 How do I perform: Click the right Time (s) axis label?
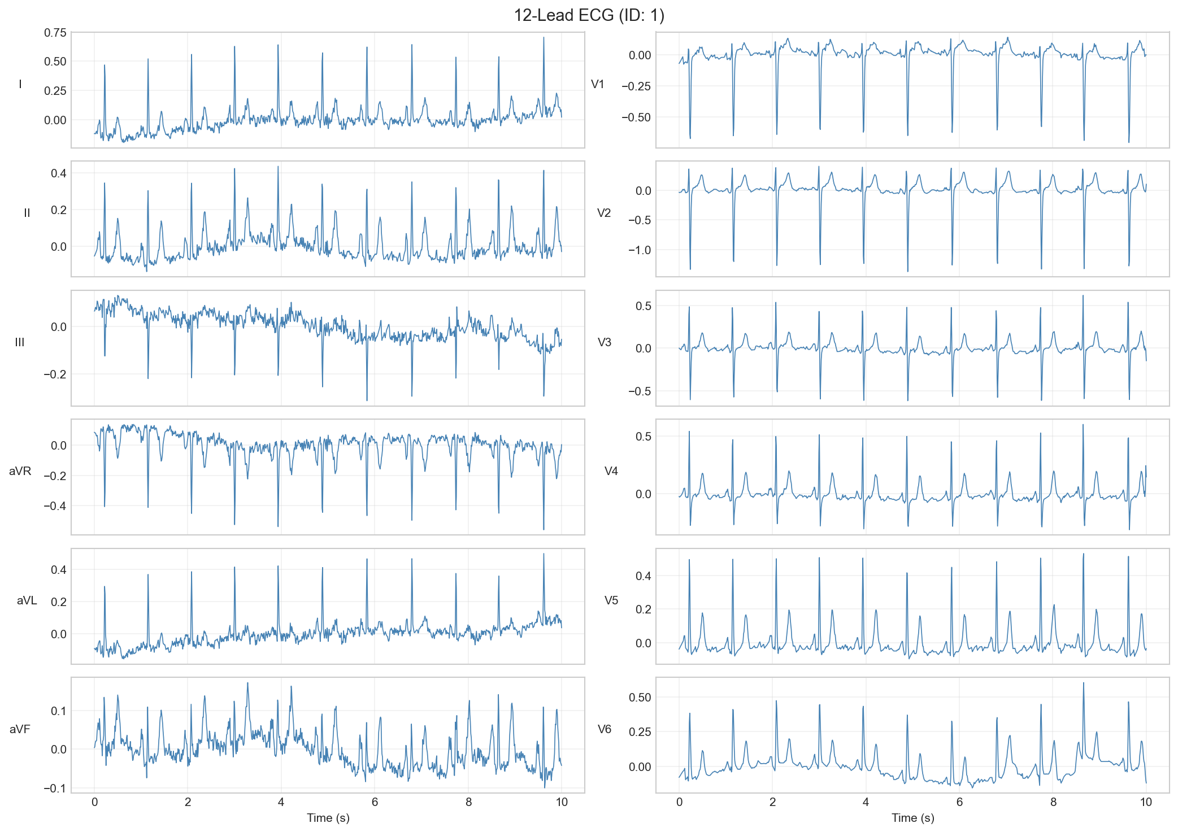pos(912,818)
